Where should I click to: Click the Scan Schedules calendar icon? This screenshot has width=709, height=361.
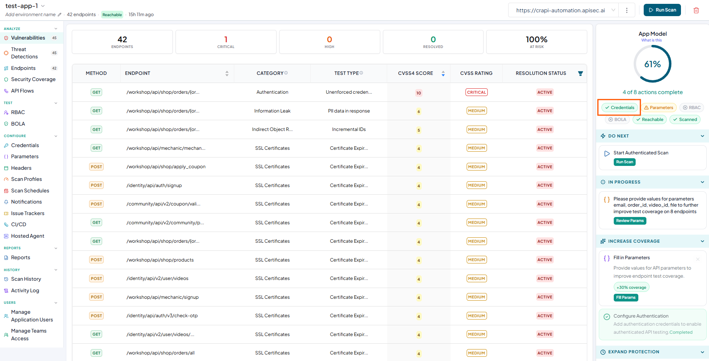click(x=6, y=191)
